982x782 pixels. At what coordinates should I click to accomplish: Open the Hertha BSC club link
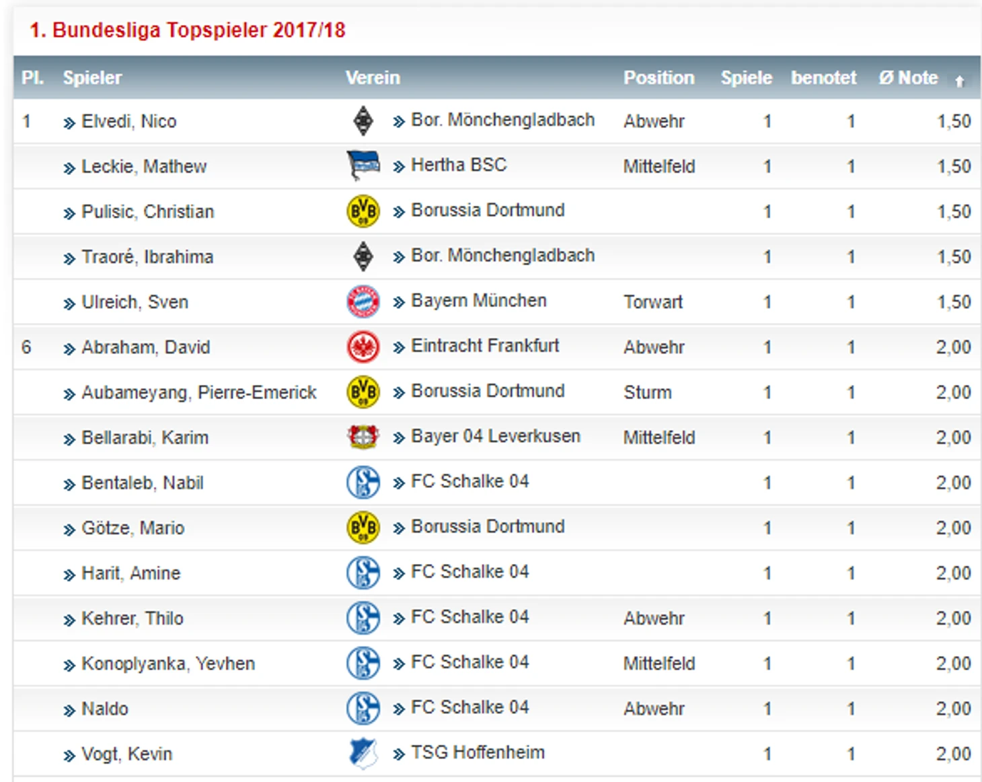[459, 165]
